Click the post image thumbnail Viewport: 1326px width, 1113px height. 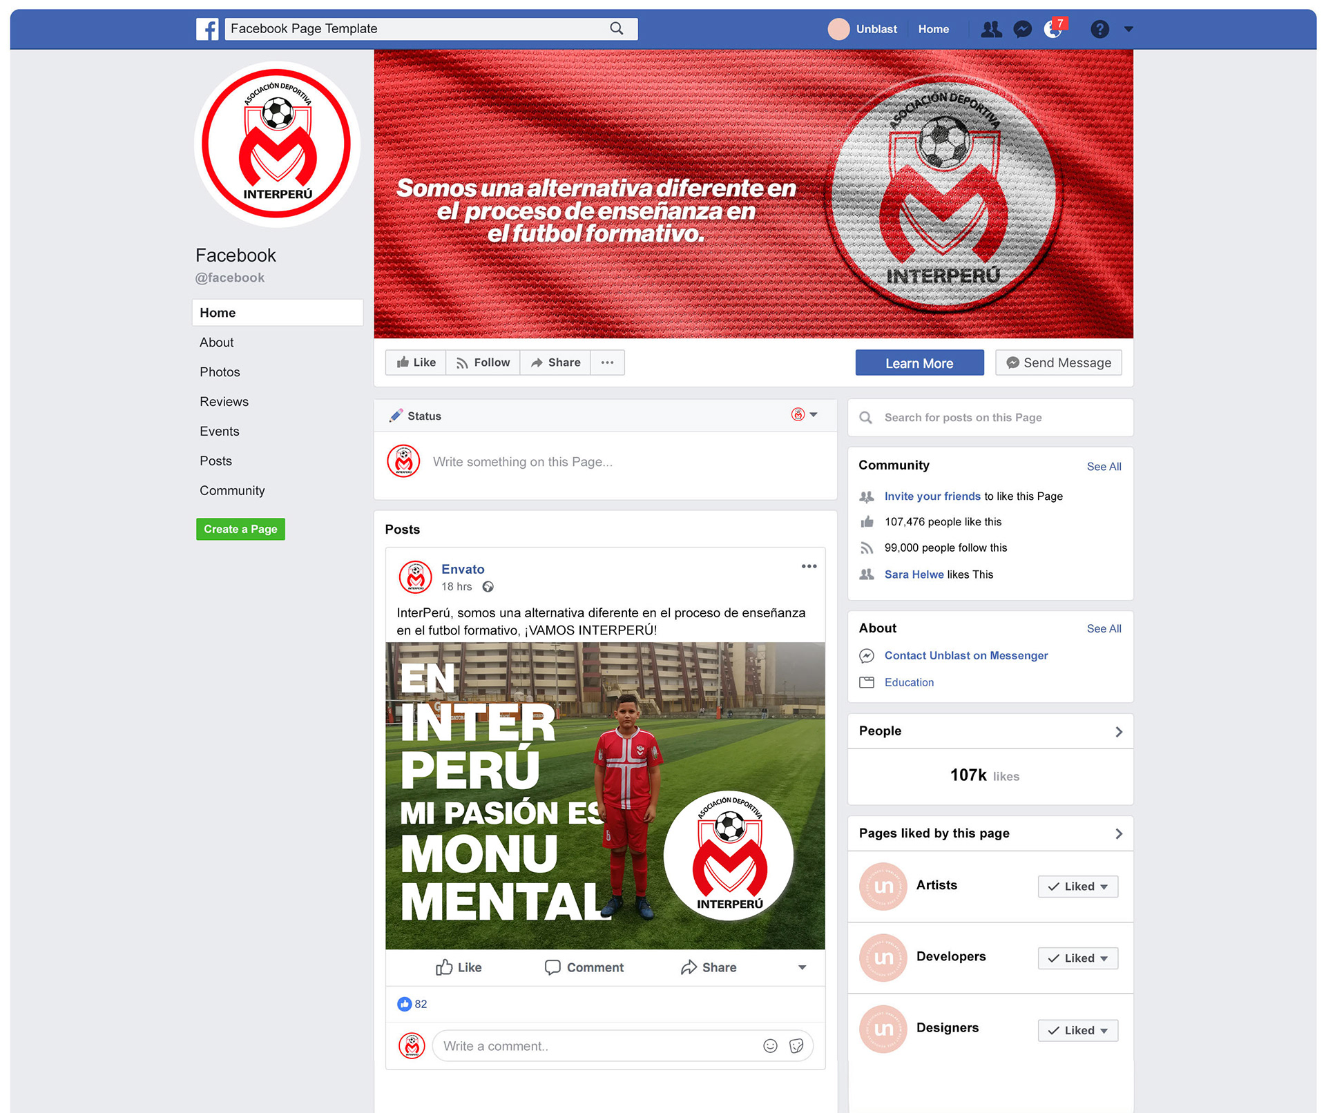[605, 795]
